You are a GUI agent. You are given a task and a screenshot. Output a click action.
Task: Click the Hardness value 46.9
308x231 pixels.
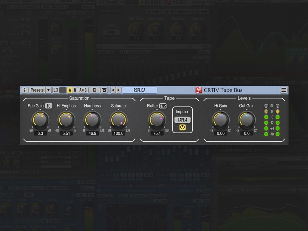[x=92, y=133]
